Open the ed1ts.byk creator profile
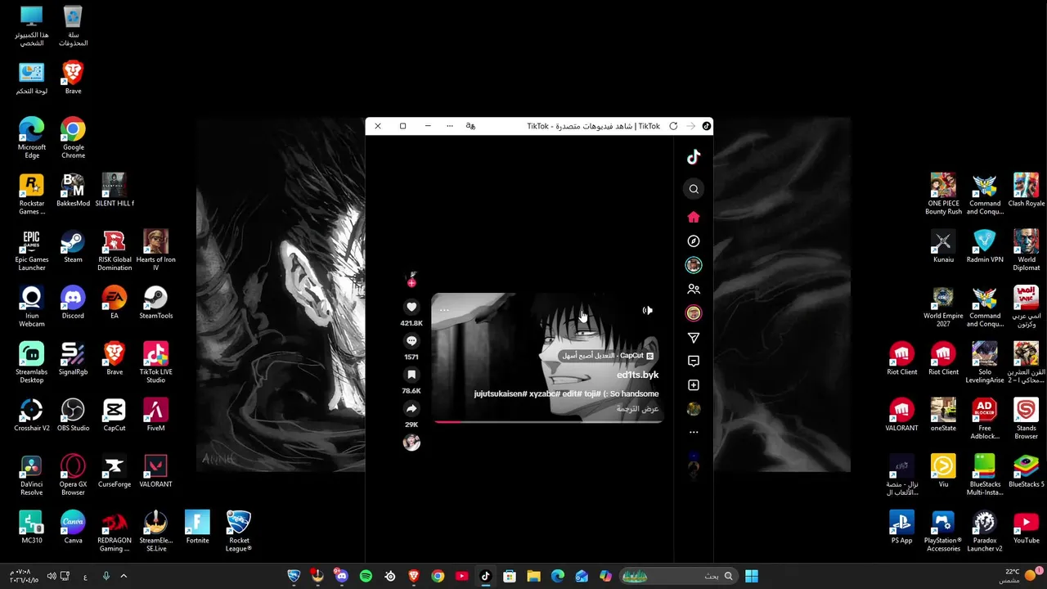The image size is (1047, 589). [637, 375]
